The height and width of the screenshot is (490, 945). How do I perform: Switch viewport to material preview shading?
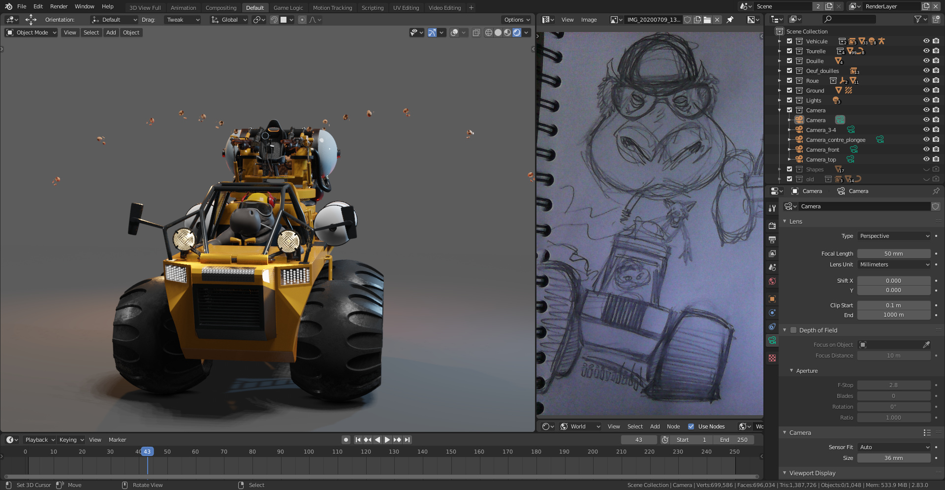(x=507, y=33)
